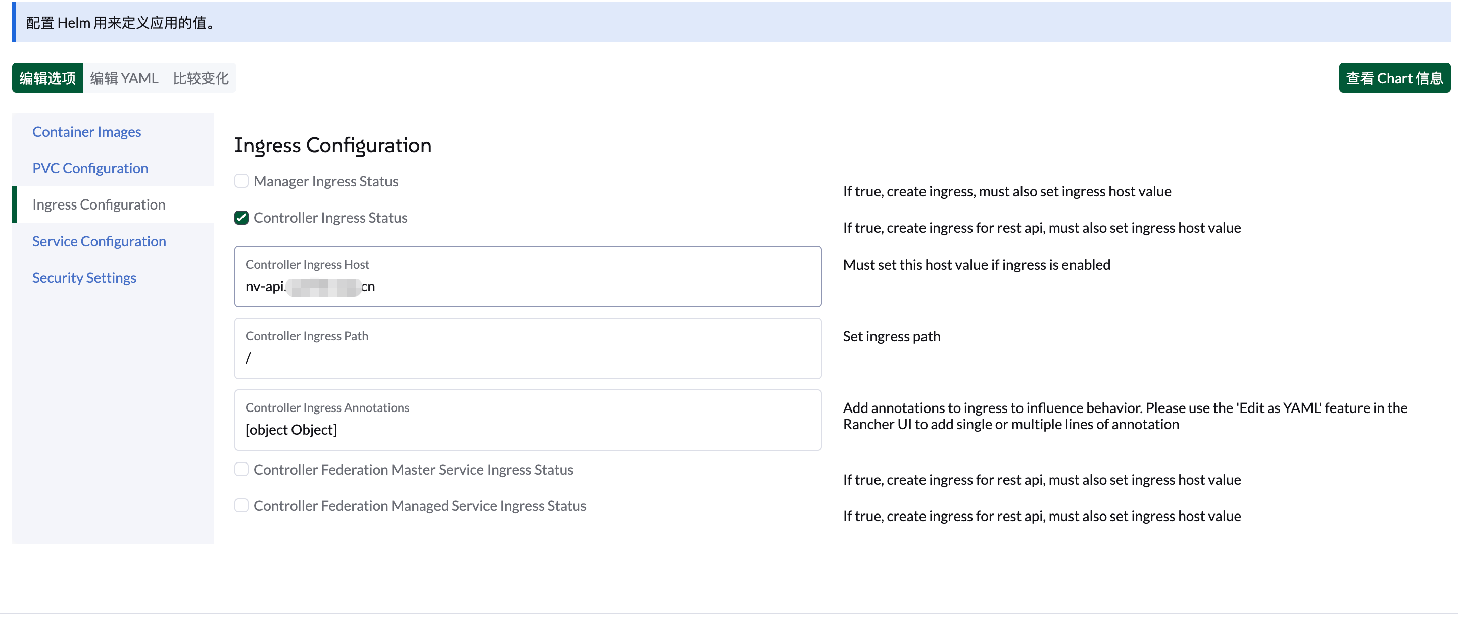This screenshot has width=1458, height=617.
Task: Click the Controller Ingress Annotations input field
Action: tap(527, 430)
